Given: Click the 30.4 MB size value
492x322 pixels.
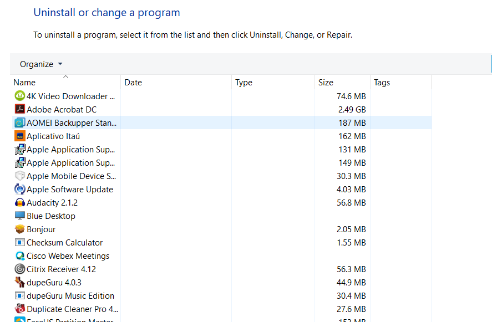Looking at the screenshot, I should coord(351,296).
